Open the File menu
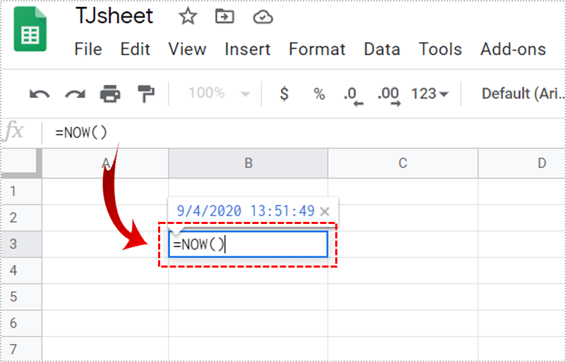 pos(88,49)
